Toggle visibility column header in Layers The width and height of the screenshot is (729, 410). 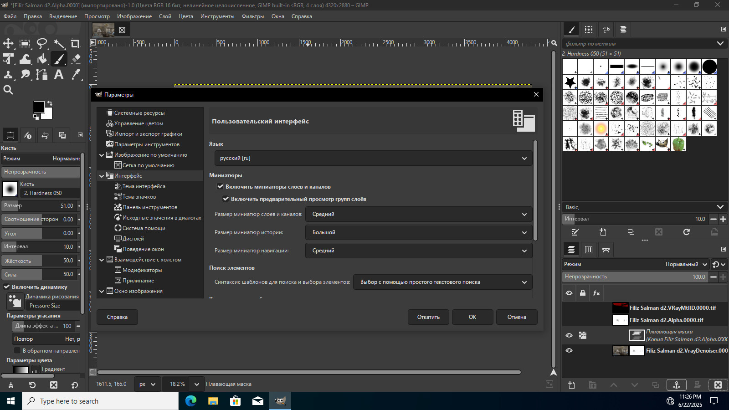click(x=569, y=293)
